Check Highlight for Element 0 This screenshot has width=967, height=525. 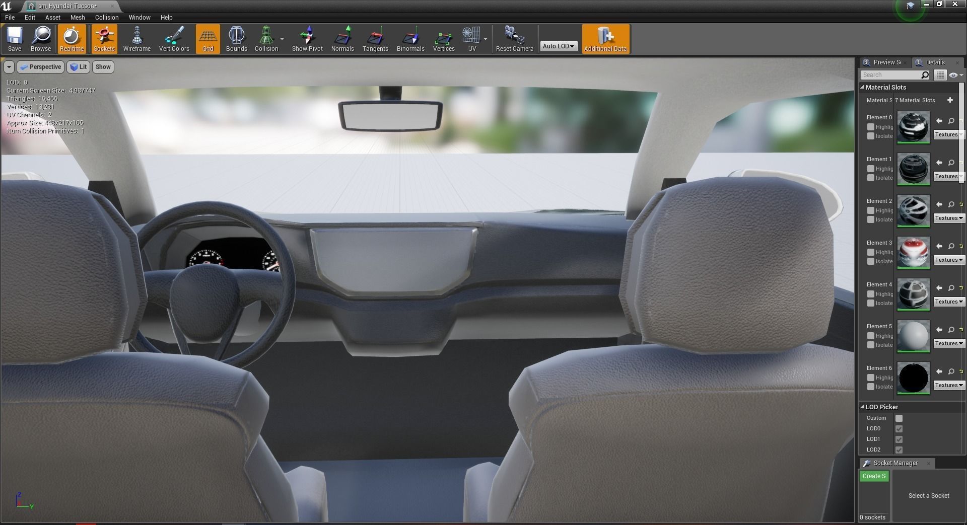pos(870,127)
